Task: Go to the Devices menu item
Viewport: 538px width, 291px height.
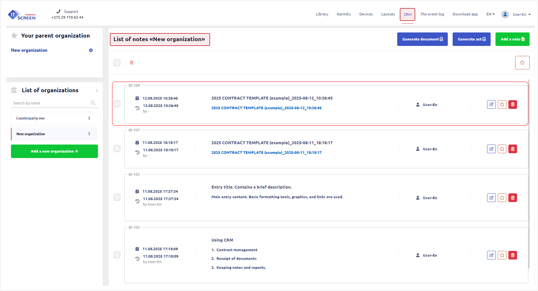Action: click(366, 14)
